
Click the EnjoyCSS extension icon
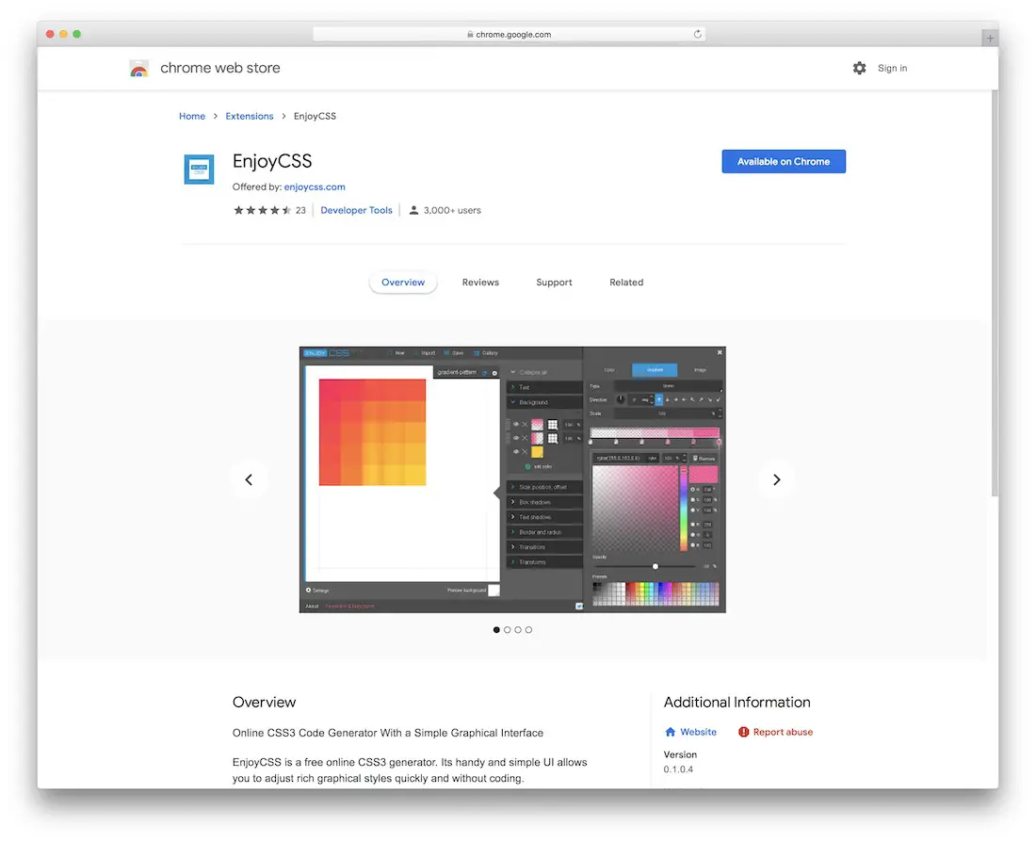199,170
